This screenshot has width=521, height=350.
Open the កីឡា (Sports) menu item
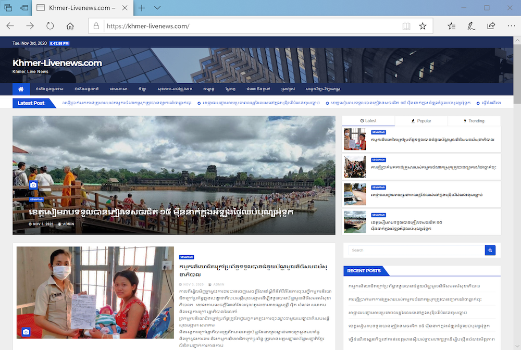tap(142, 89)
